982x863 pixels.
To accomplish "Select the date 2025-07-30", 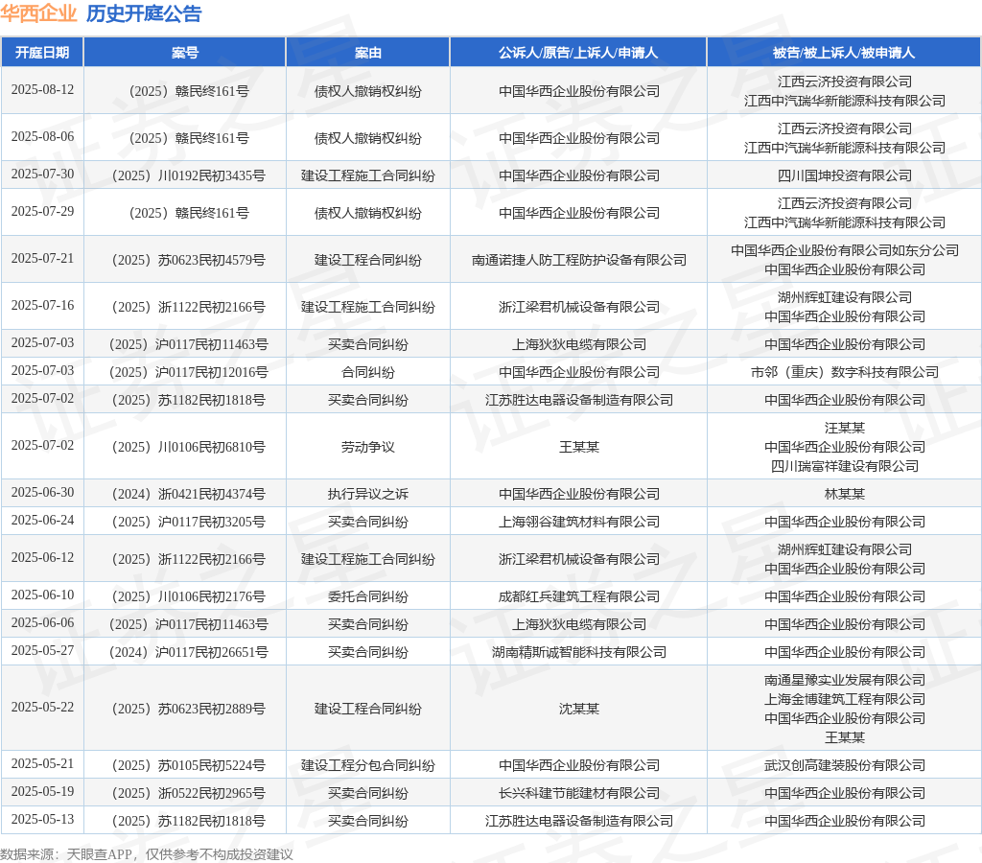I will pyautogui.click(x=42, y=175).
